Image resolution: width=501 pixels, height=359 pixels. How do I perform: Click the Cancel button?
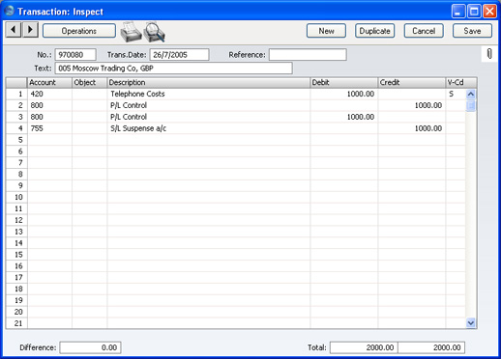tap(424, 31)
